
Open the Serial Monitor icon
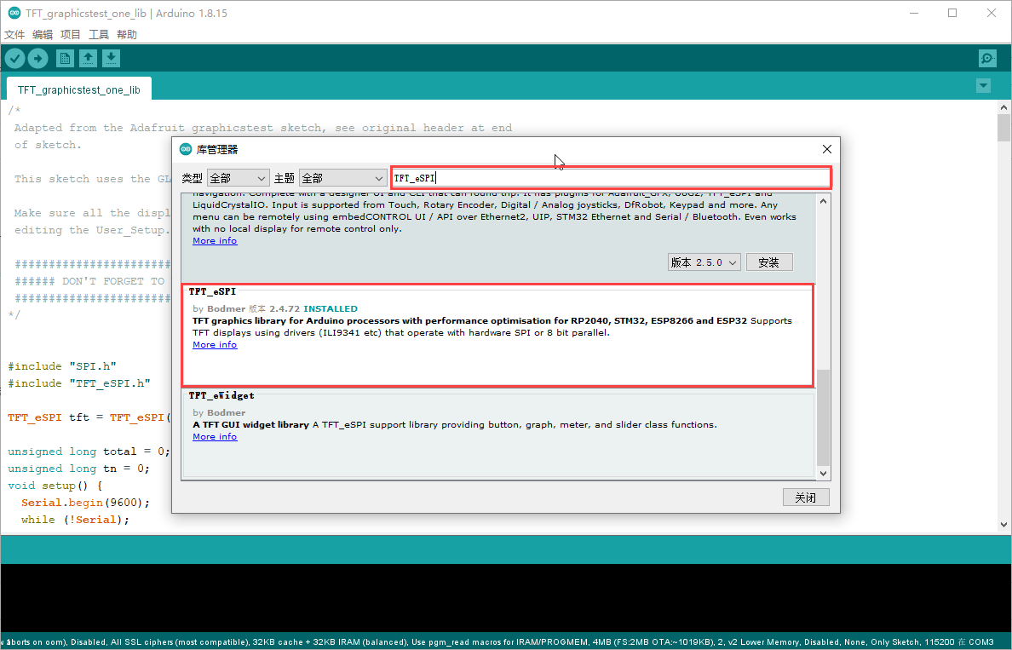[x=987, y=59]
